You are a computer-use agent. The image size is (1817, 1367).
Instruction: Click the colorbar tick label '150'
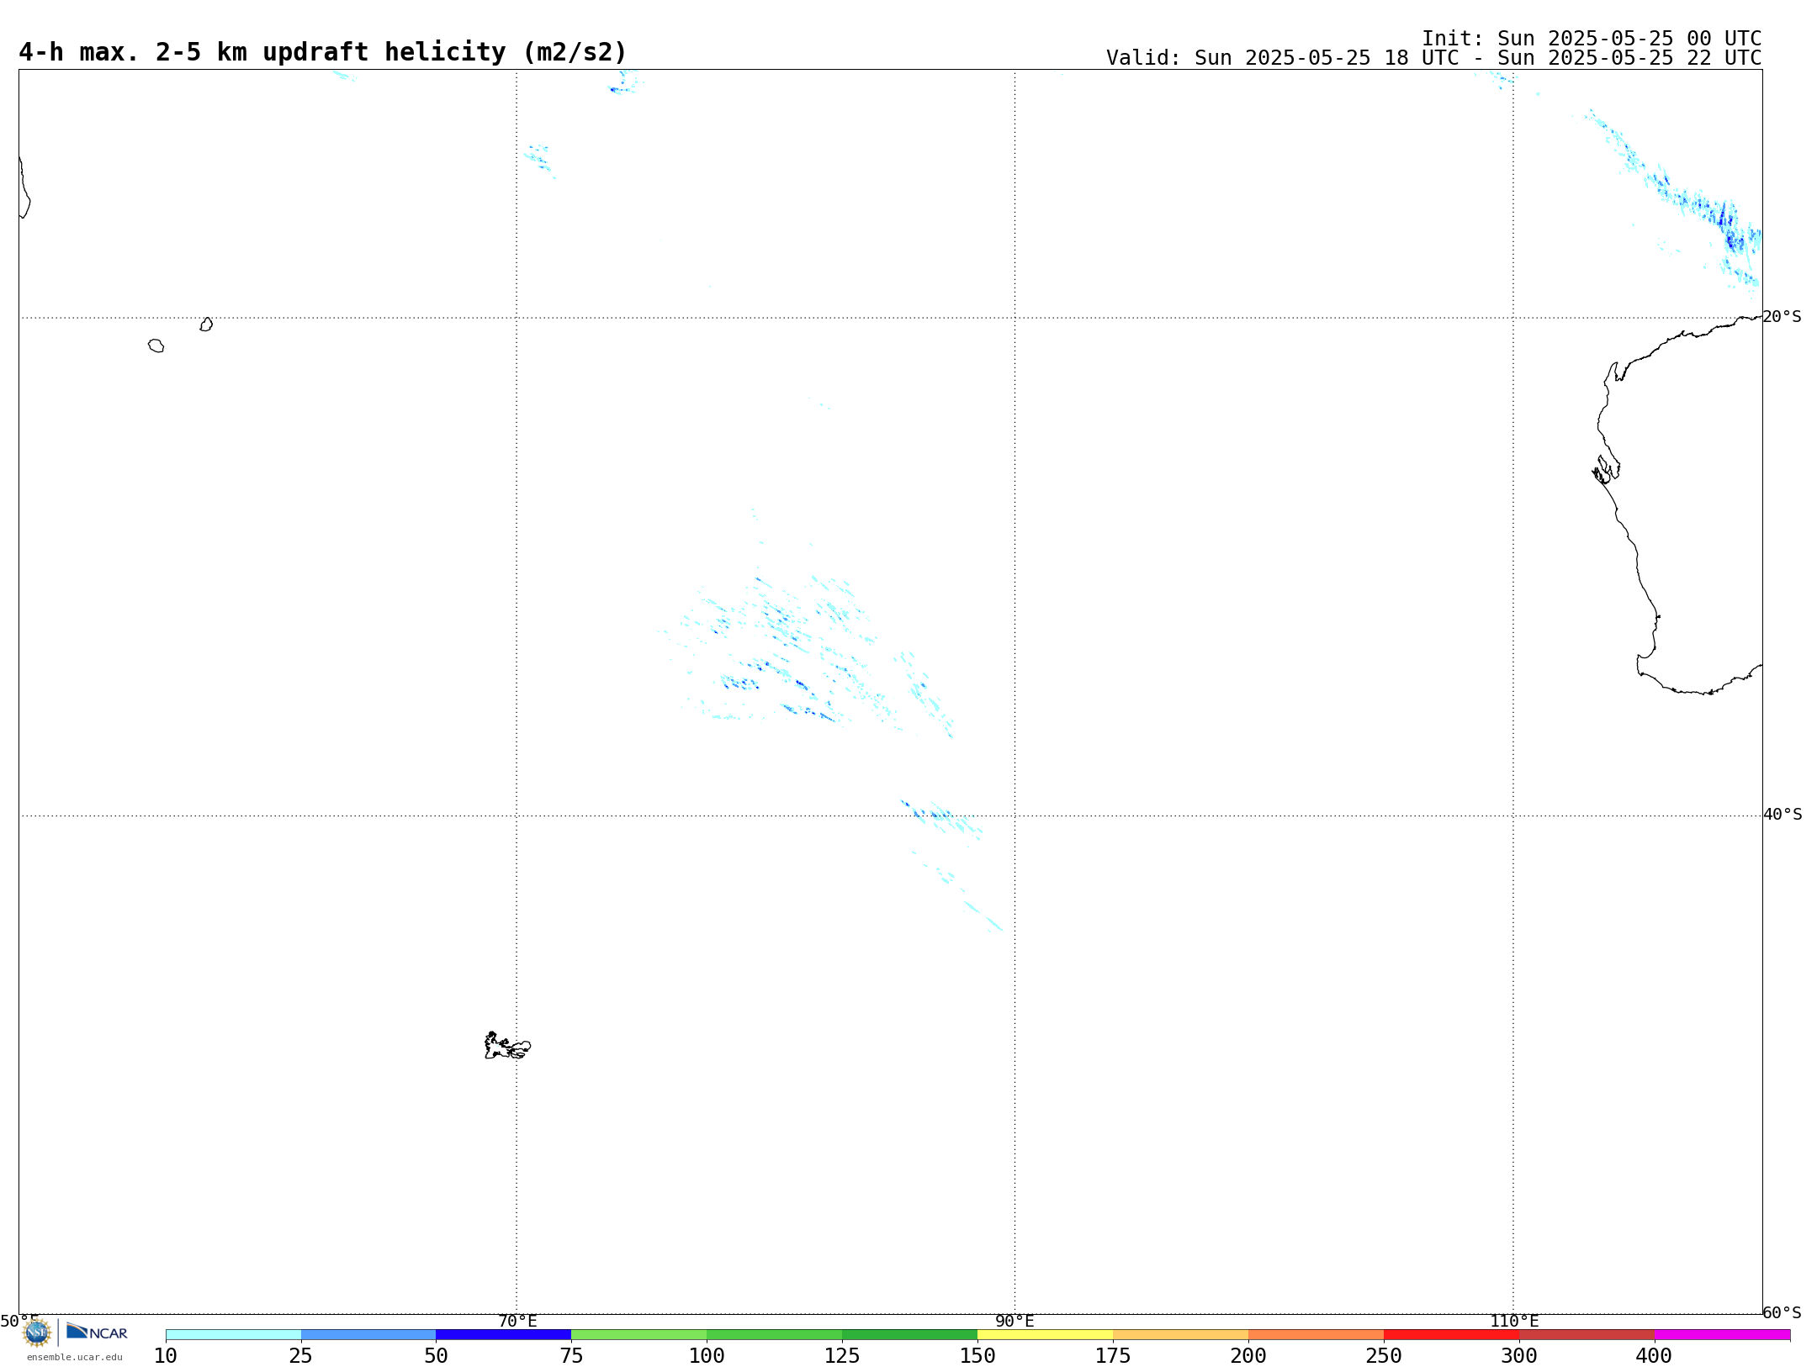pyautogui.click(x=977, y=1356)
